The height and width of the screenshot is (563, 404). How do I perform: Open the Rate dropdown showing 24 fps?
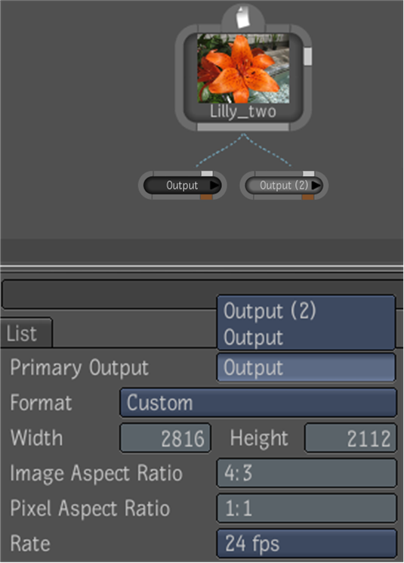click(307, 543)
